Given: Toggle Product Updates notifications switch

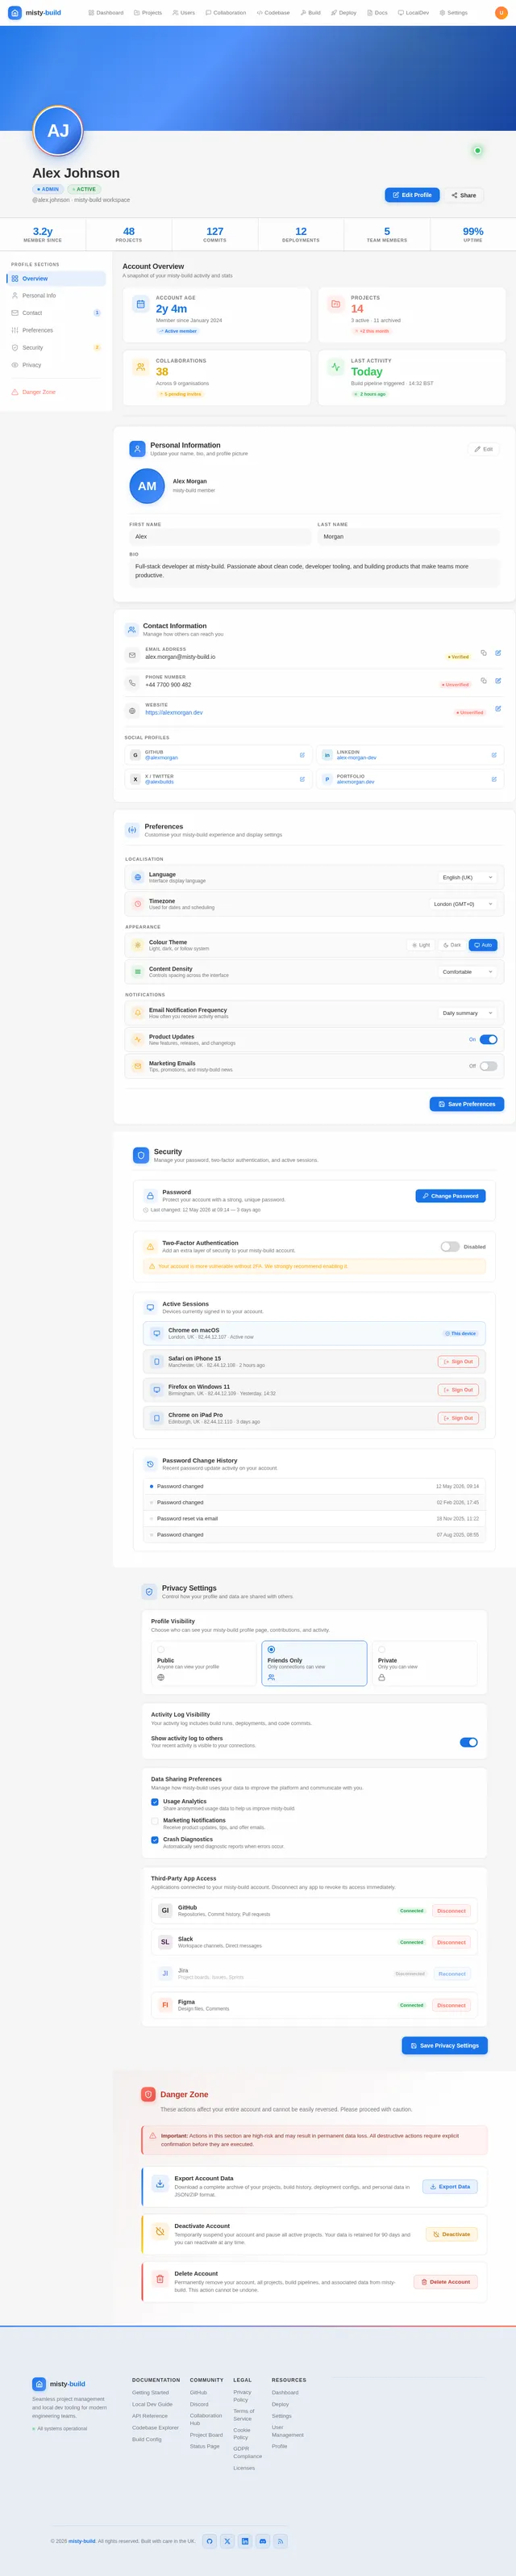Looking at the screenshot, I should [488, 1040].
